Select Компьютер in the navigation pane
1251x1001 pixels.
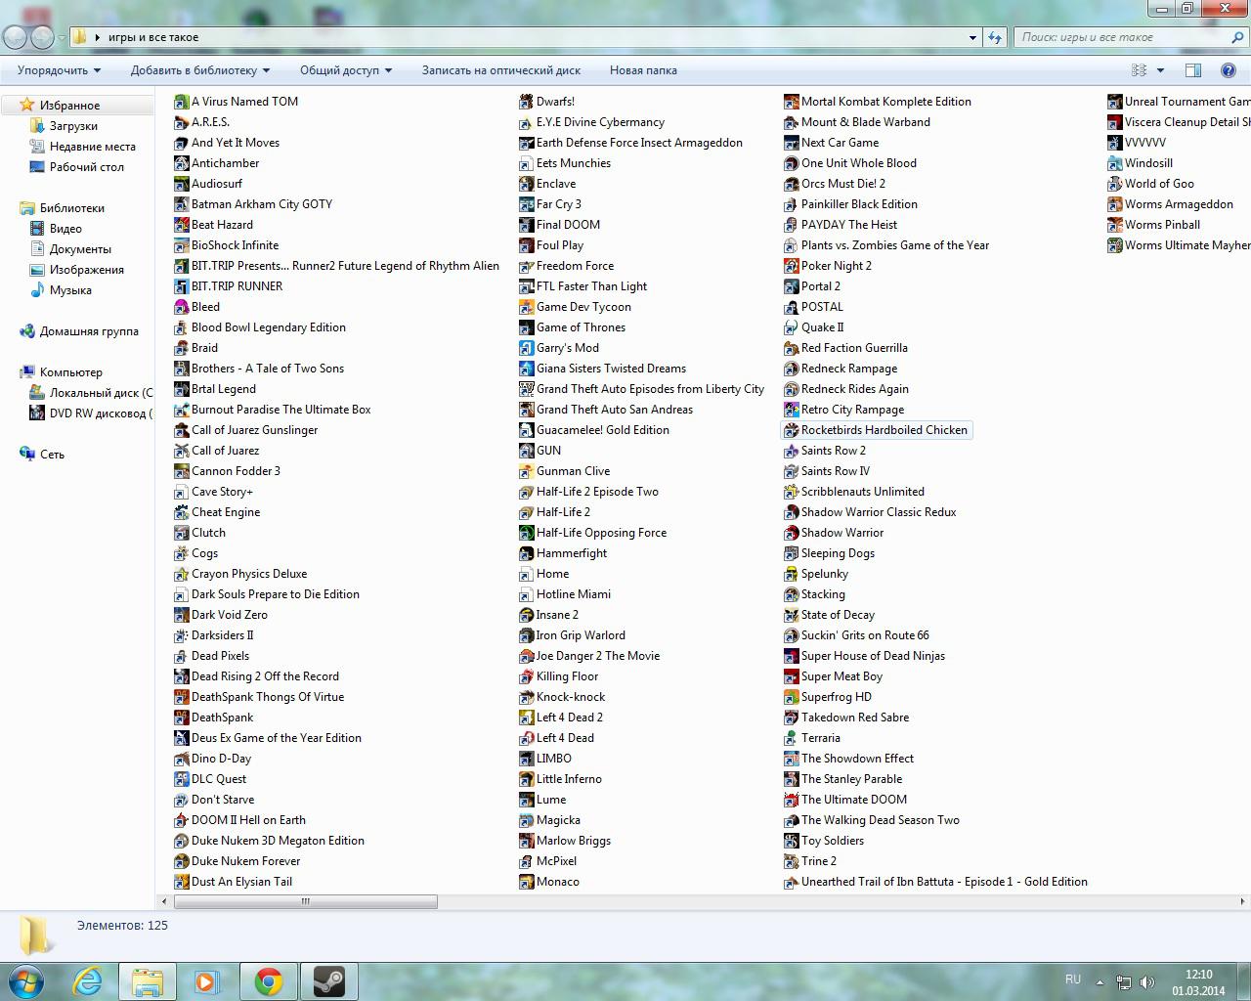coord(70,372)
